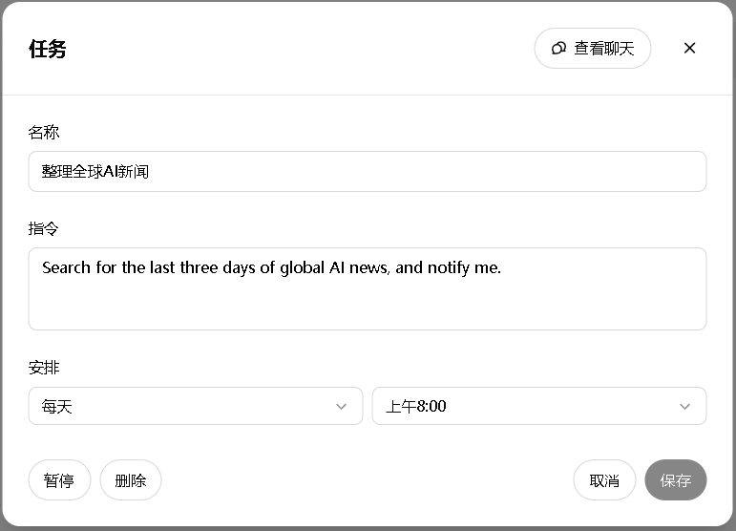
Task: Click the 安排 schedule label
Action: coord(44,368)
